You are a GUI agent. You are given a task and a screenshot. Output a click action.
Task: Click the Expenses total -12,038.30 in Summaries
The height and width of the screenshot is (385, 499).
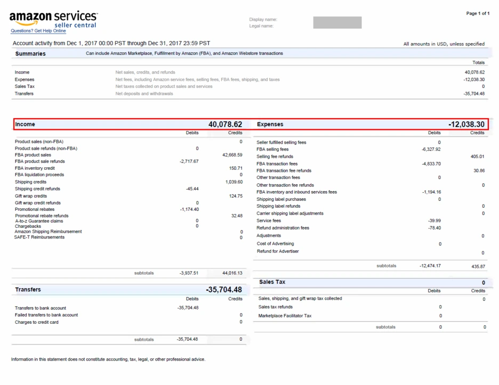pyautogui.click(x=474, y=79)
